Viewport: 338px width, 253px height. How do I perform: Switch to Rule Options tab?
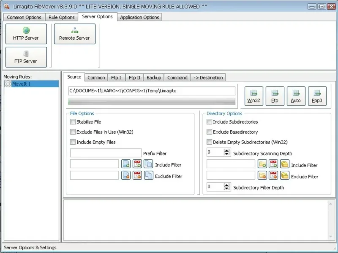[x=61, y=17]
